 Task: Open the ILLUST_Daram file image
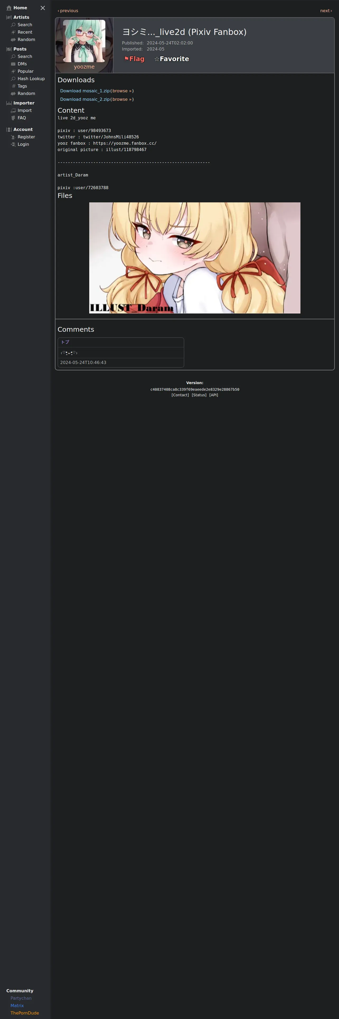pyautogui.click(x=195, y=258)
